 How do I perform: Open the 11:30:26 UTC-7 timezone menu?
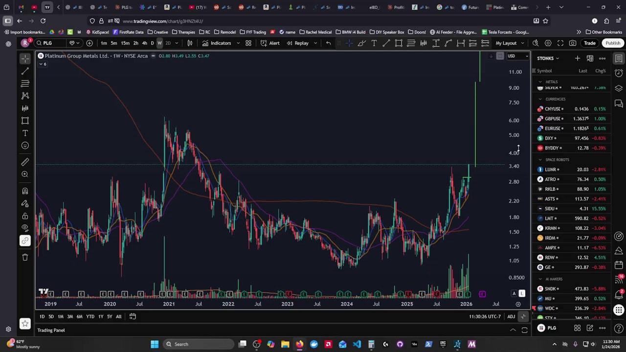click(x=485, y=317)
